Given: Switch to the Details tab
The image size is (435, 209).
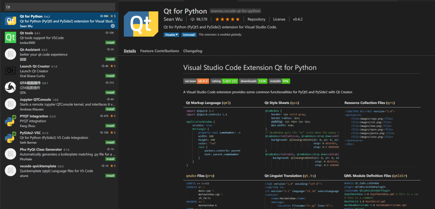Looking at the screenshot, I should (130, 51).
